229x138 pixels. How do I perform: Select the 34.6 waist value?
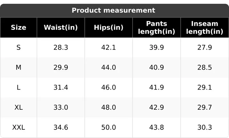[61, 127]
